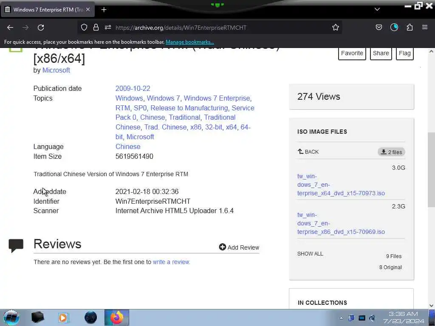435x326 pixels.
Task: Click Add Review plus icon
Action: (223, 247)
